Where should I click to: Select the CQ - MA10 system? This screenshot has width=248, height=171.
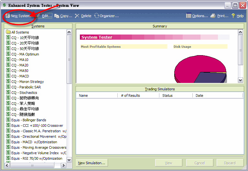pyautogui.click(x=17, y=60)
